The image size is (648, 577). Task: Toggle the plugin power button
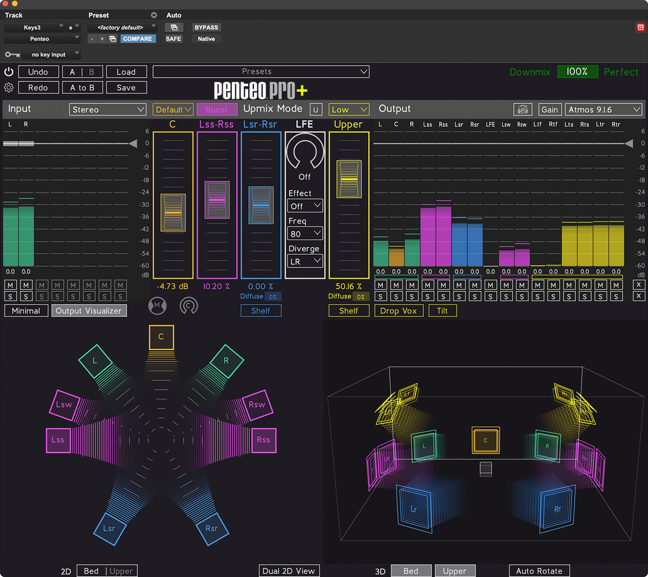tap(8, 71)
